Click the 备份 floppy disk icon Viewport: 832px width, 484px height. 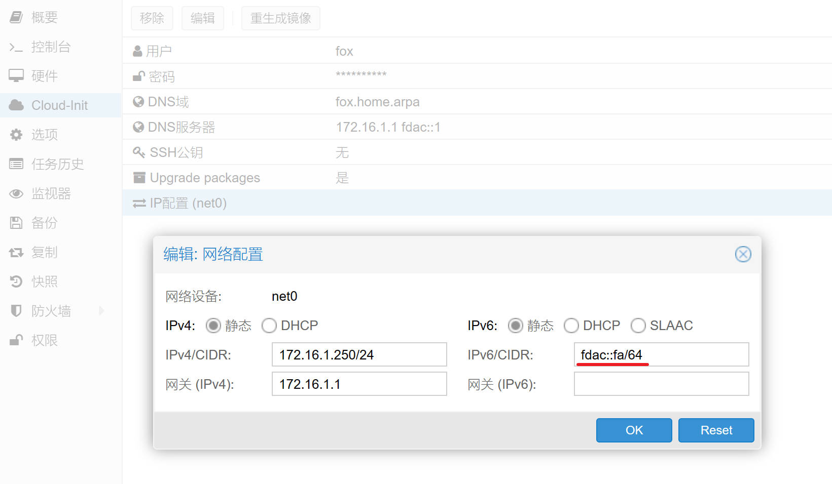[x=16, y=223]
